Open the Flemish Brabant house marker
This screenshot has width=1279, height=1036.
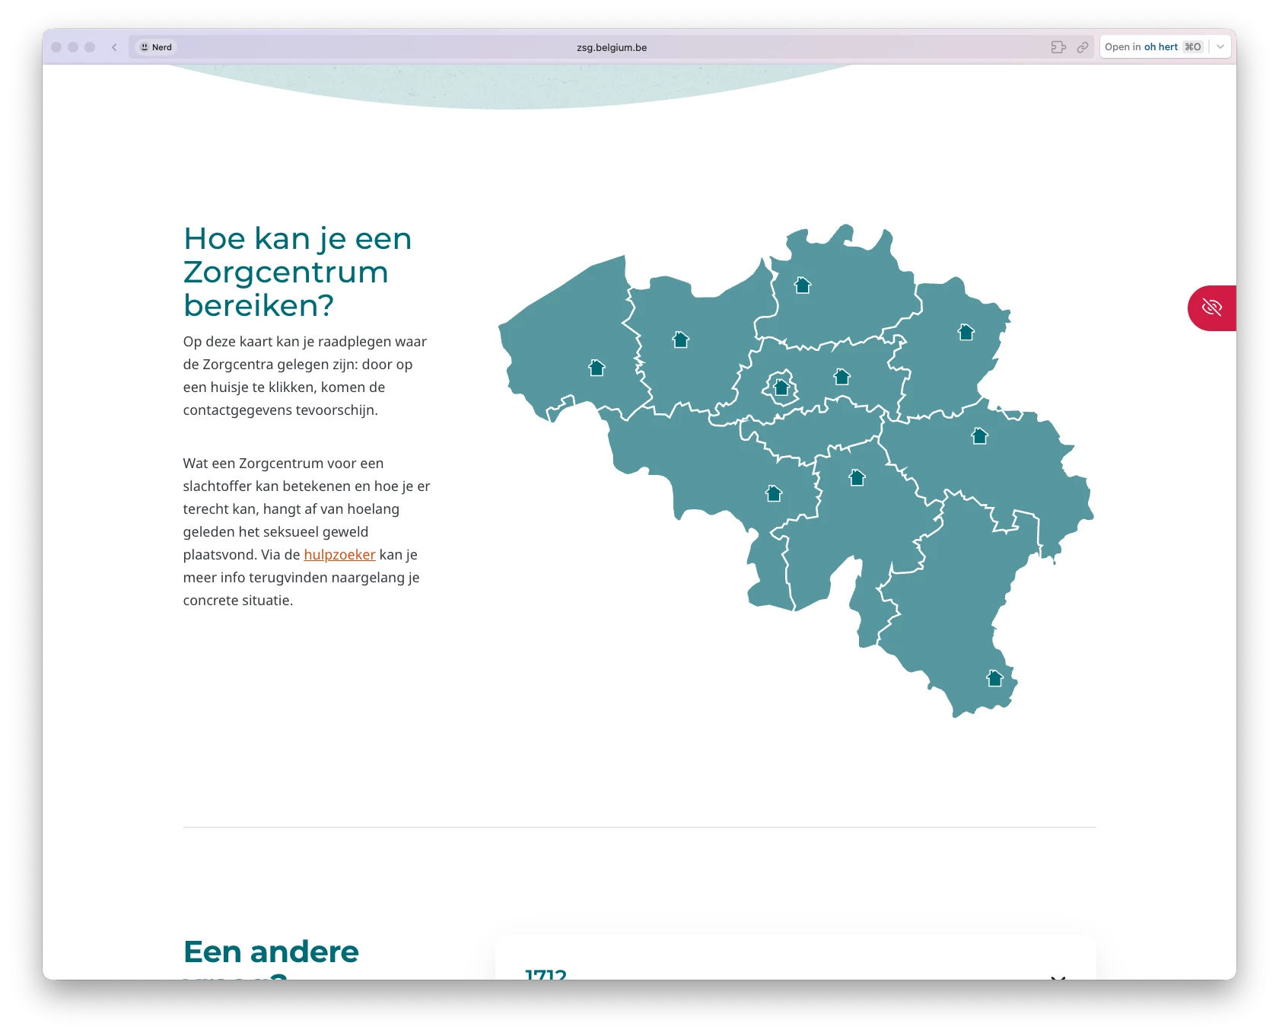click(x=842, y=377)
